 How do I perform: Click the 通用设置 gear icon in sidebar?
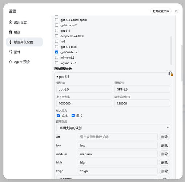point(11,22)
